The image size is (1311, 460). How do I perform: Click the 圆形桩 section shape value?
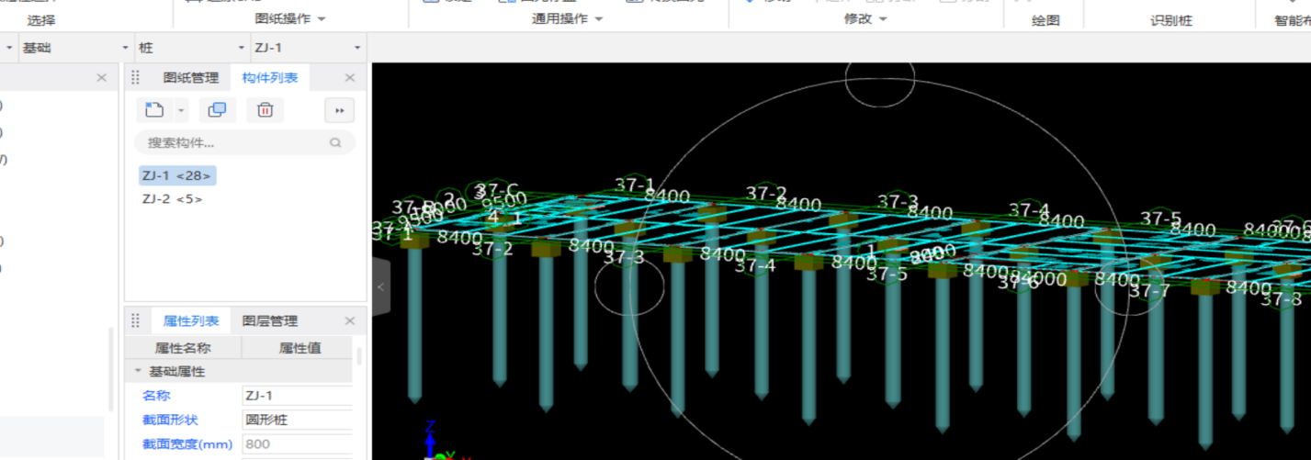coord(297,420)
